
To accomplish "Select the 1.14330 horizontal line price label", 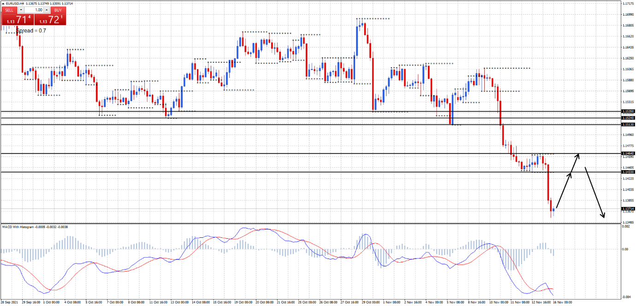I will (628, 172).
